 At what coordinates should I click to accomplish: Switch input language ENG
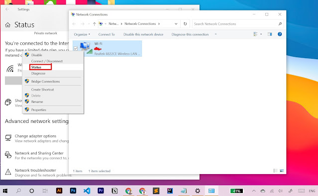[312, 191]
